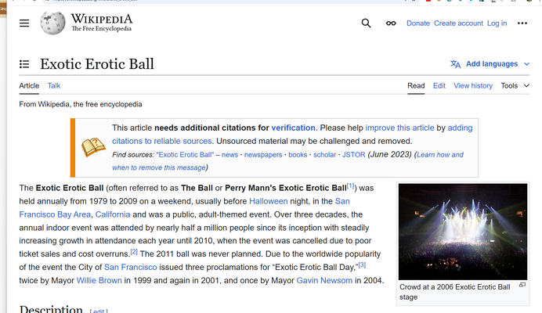Find sources via "Exotic Erotic Ball" link

[185, 155]
